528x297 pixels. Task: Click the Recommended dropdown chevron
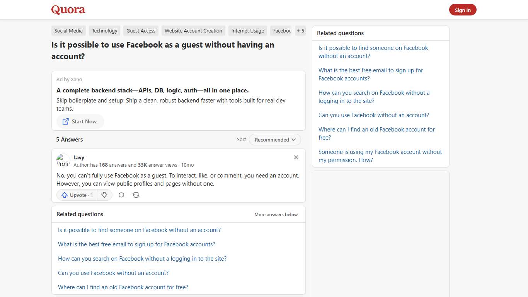point(294,140)
